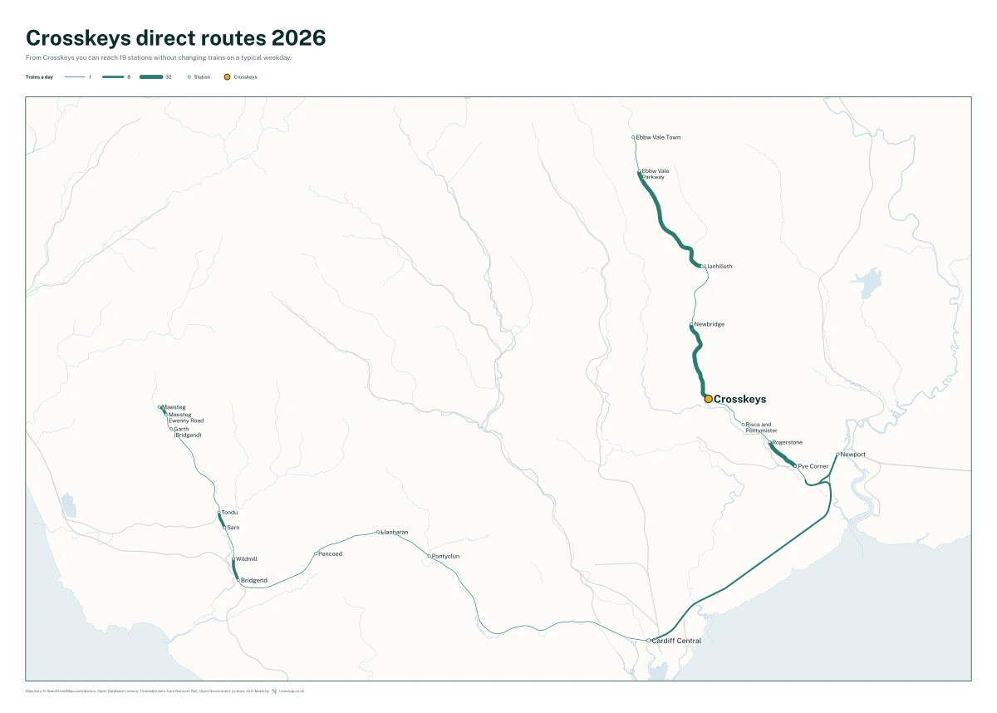Click the 'Newbridge' label
The height and width of the screenshot is (713, 997).
pos(710,324)
